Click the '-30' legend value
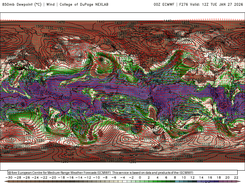 click(9, 178)
